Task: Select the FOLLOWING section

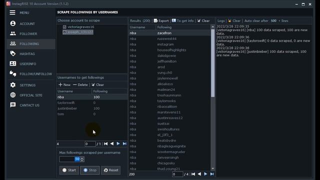Action: (x=31, y=43)
